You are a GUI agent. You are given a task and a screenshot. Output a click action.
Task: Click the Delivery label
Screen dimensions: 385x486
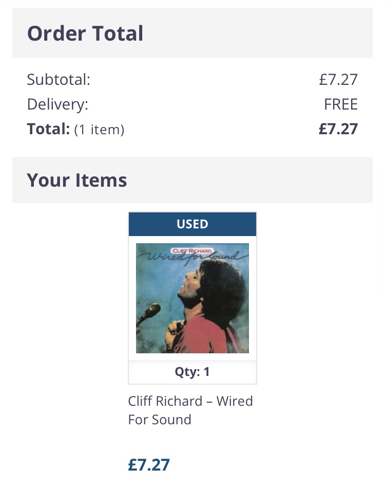coord(57,104)
